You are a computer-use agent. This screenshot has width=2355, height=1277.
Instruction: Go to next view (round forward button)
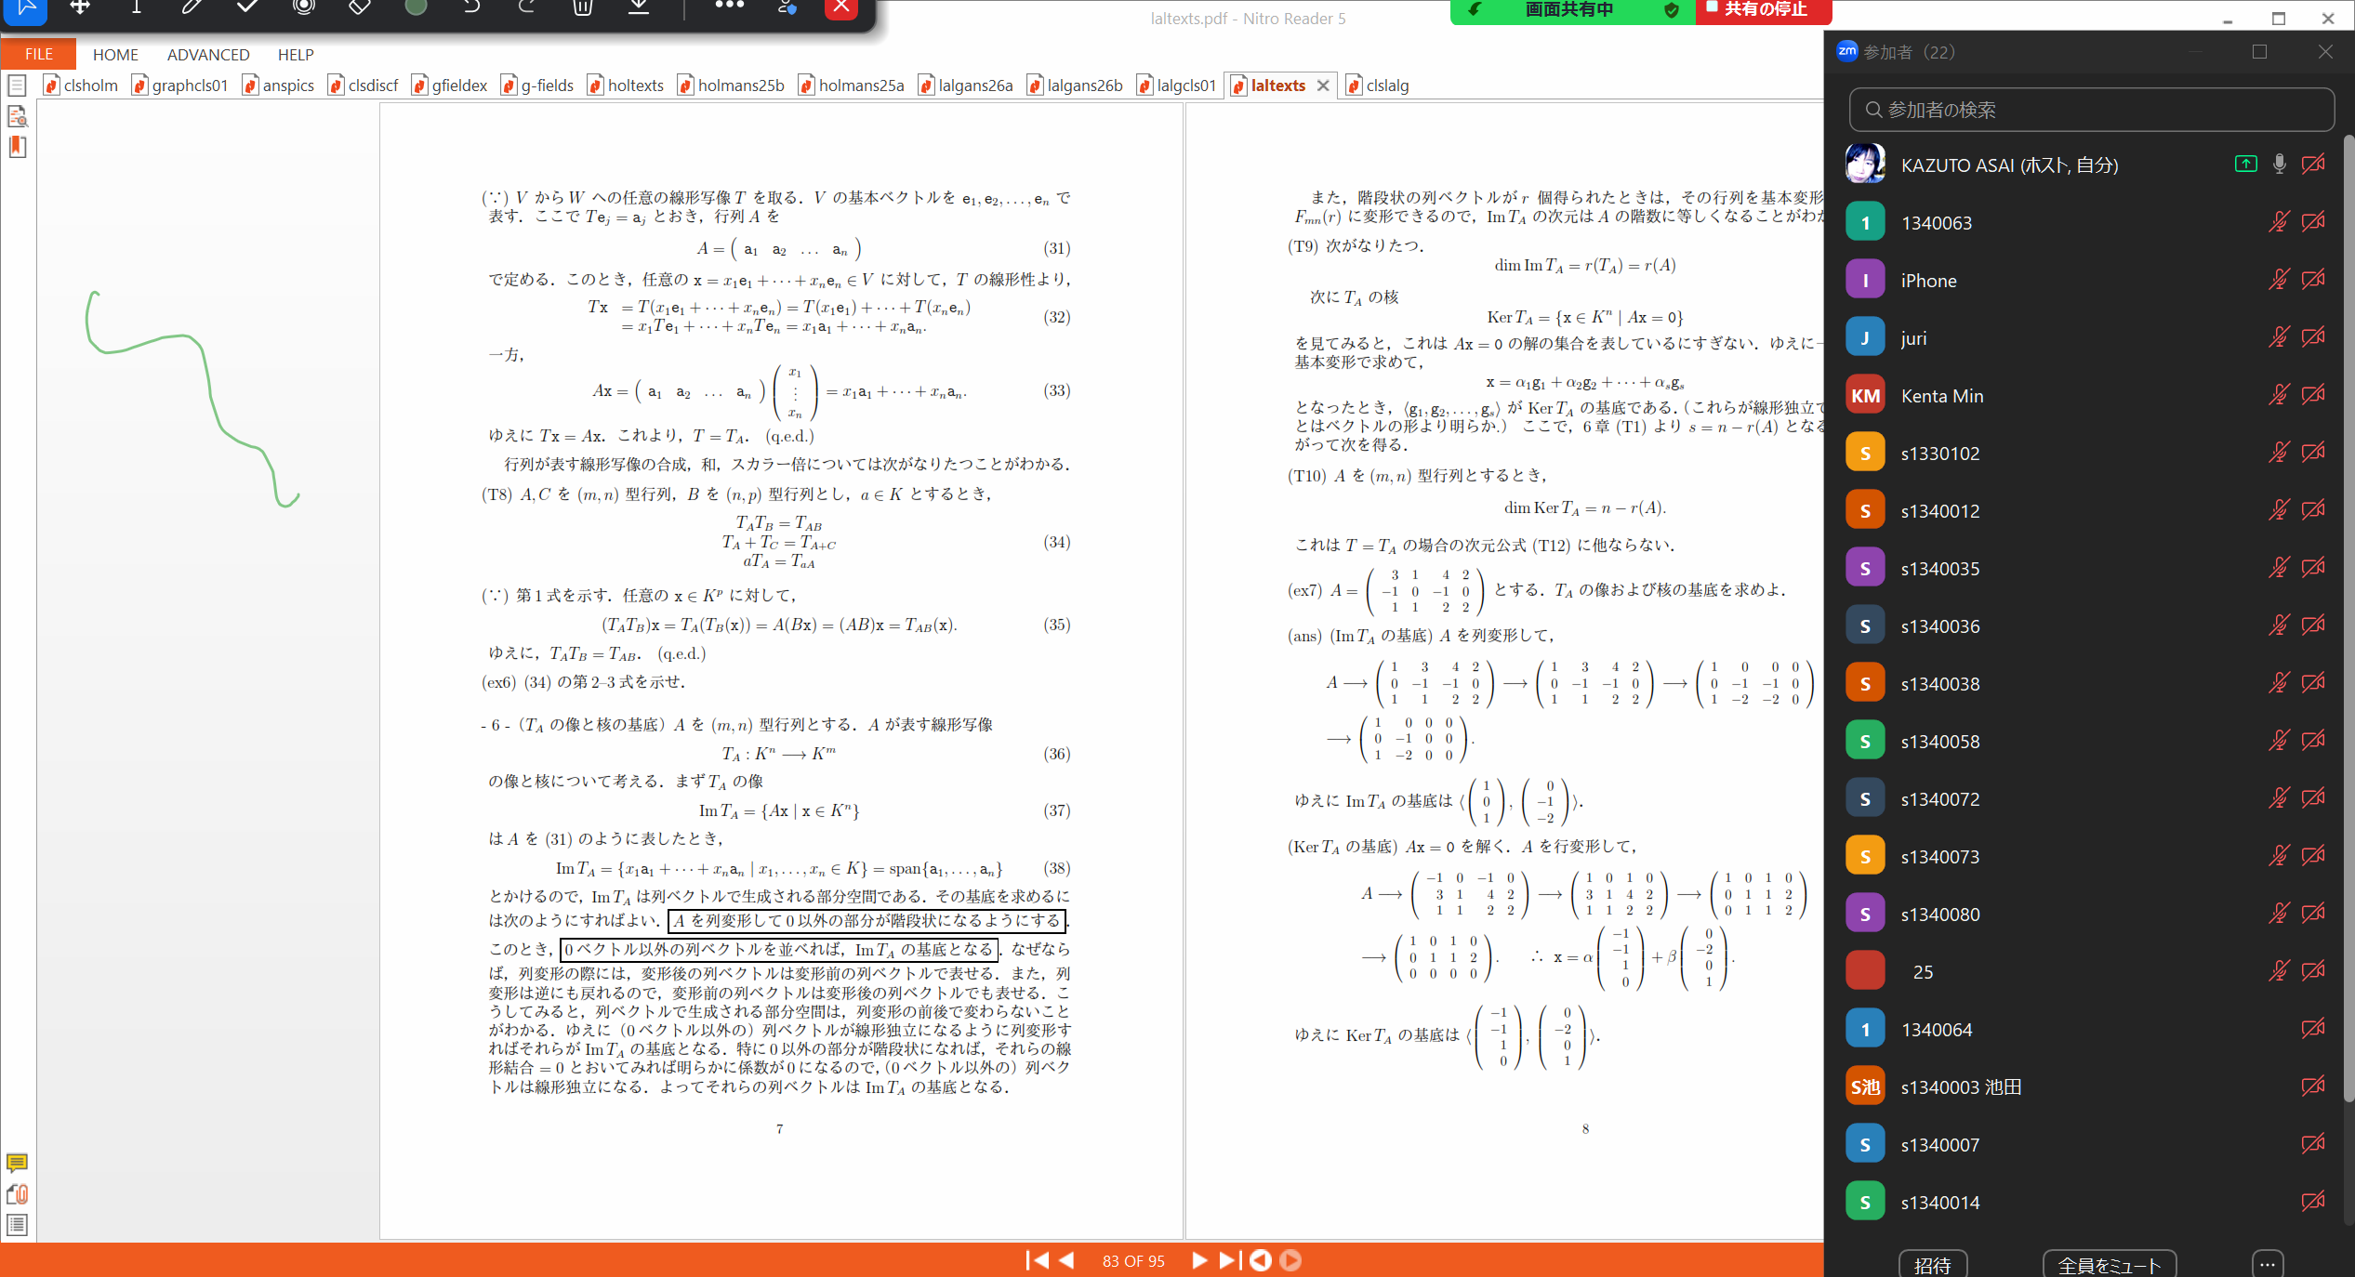click(x=1290, y=1260)
